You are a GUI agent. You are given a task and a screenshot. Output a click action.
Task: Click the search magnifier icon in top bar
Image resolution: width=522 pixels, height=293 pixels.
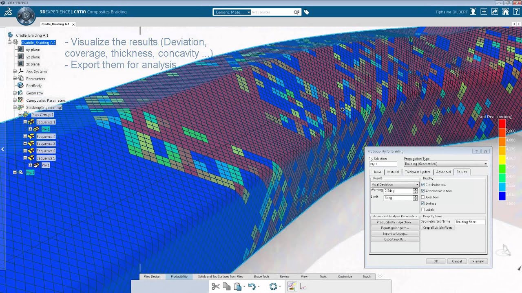click(x=296, y=12)
